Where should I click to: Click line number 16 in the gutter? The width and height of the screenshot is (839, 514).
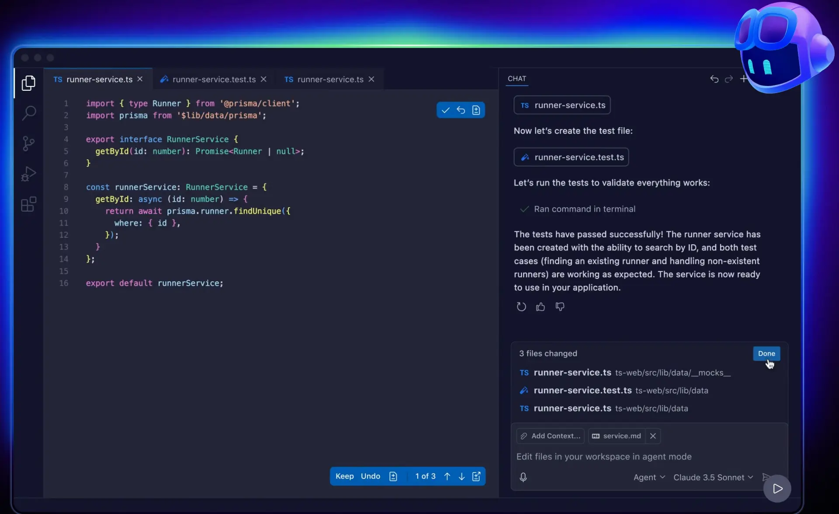[x=64, y=283]
